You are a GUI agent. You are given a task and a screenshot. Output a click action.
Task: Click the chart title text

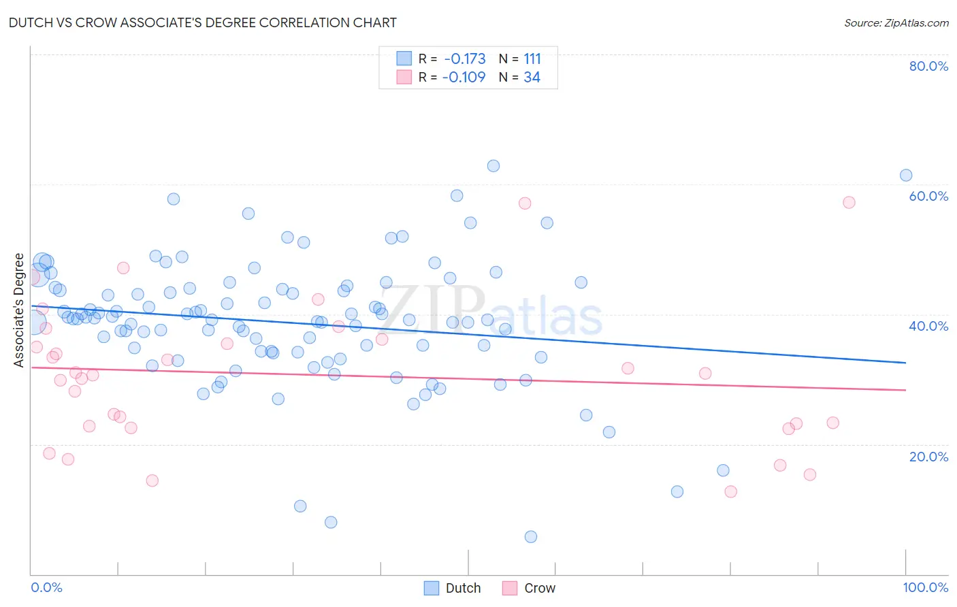point(203,22)
